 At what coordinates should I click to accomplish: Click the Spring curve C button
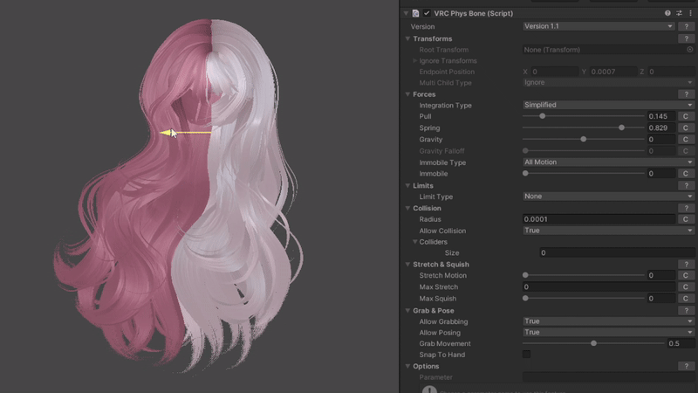(x=687, y=128)
